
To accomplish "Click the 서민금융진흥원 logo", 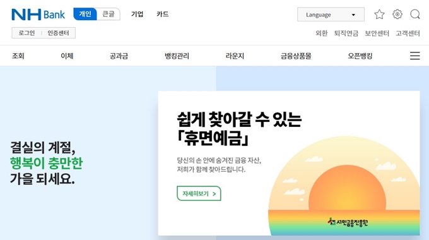I will 348,222.
